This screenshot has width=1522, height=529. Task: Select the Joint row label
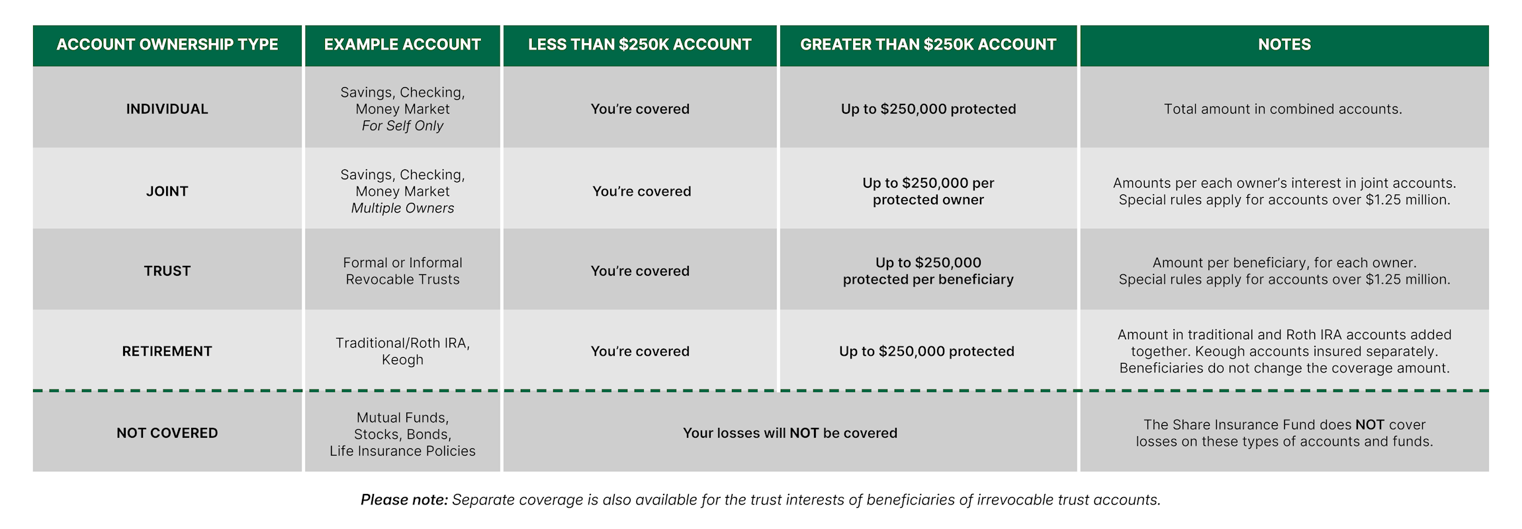click(x=167, y=191)
